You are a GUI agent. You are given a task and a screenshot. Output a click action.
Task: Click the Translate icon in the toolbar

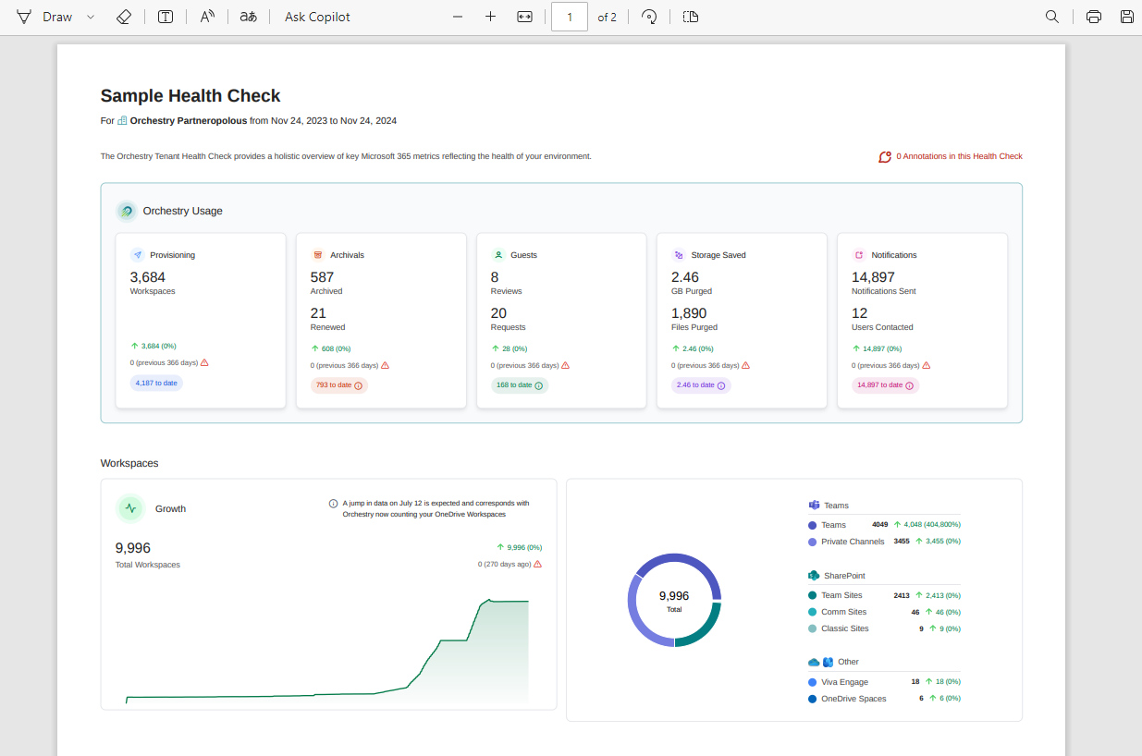(x=248, y=17)
